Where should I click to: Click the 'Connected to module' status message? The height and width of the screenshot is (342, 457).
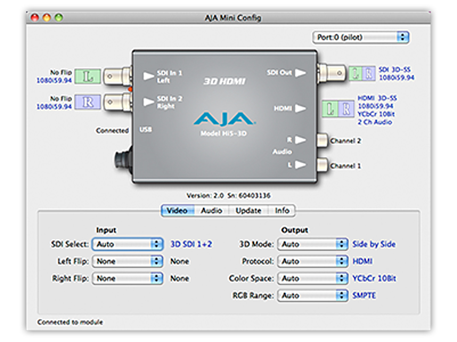tap(70, 322)
